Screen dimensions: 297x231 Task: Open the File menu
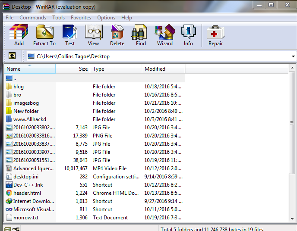point(9,18)
